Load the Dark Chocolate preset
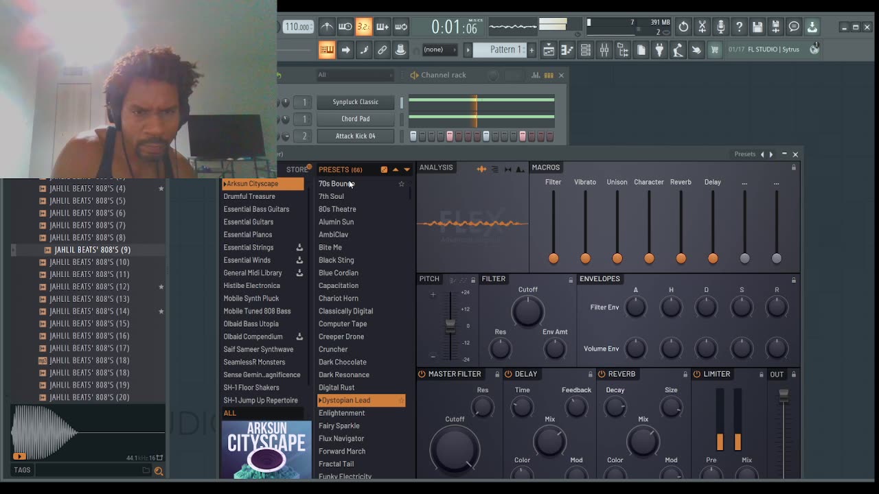Screen dimensions: 879x494 click(x=342, y=362)
